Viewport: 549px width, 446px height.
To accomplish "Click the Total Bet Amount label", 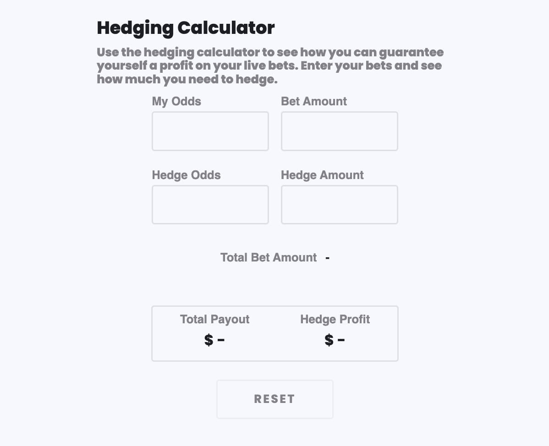I will tap(269, 257).
